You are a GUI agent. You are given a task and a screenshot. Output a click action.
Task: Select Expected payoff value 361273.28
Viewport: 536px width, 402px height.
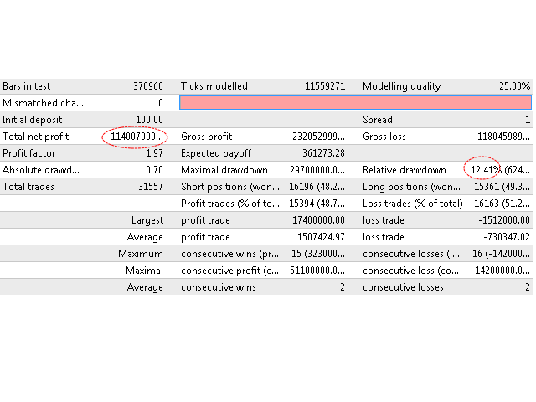(x=323, y=153)
